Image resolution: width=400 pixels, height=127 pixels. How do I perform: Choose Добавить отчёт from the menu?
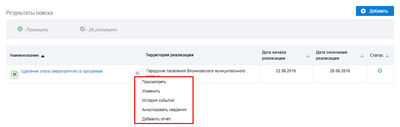(x=156, y=119)
